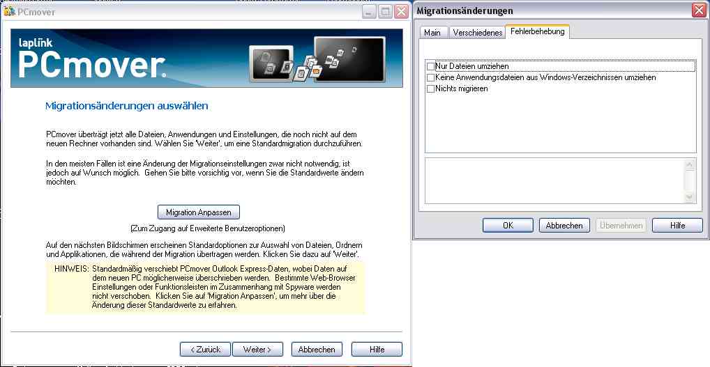Select the Fehlerbehebung tab
This screenshot has height=367, width=710.
[x=537, y=32]
